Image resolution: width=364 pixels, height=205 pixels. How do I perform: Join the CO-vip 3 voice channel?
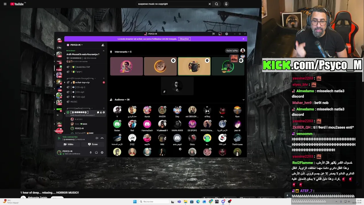[x=80, y=87]
